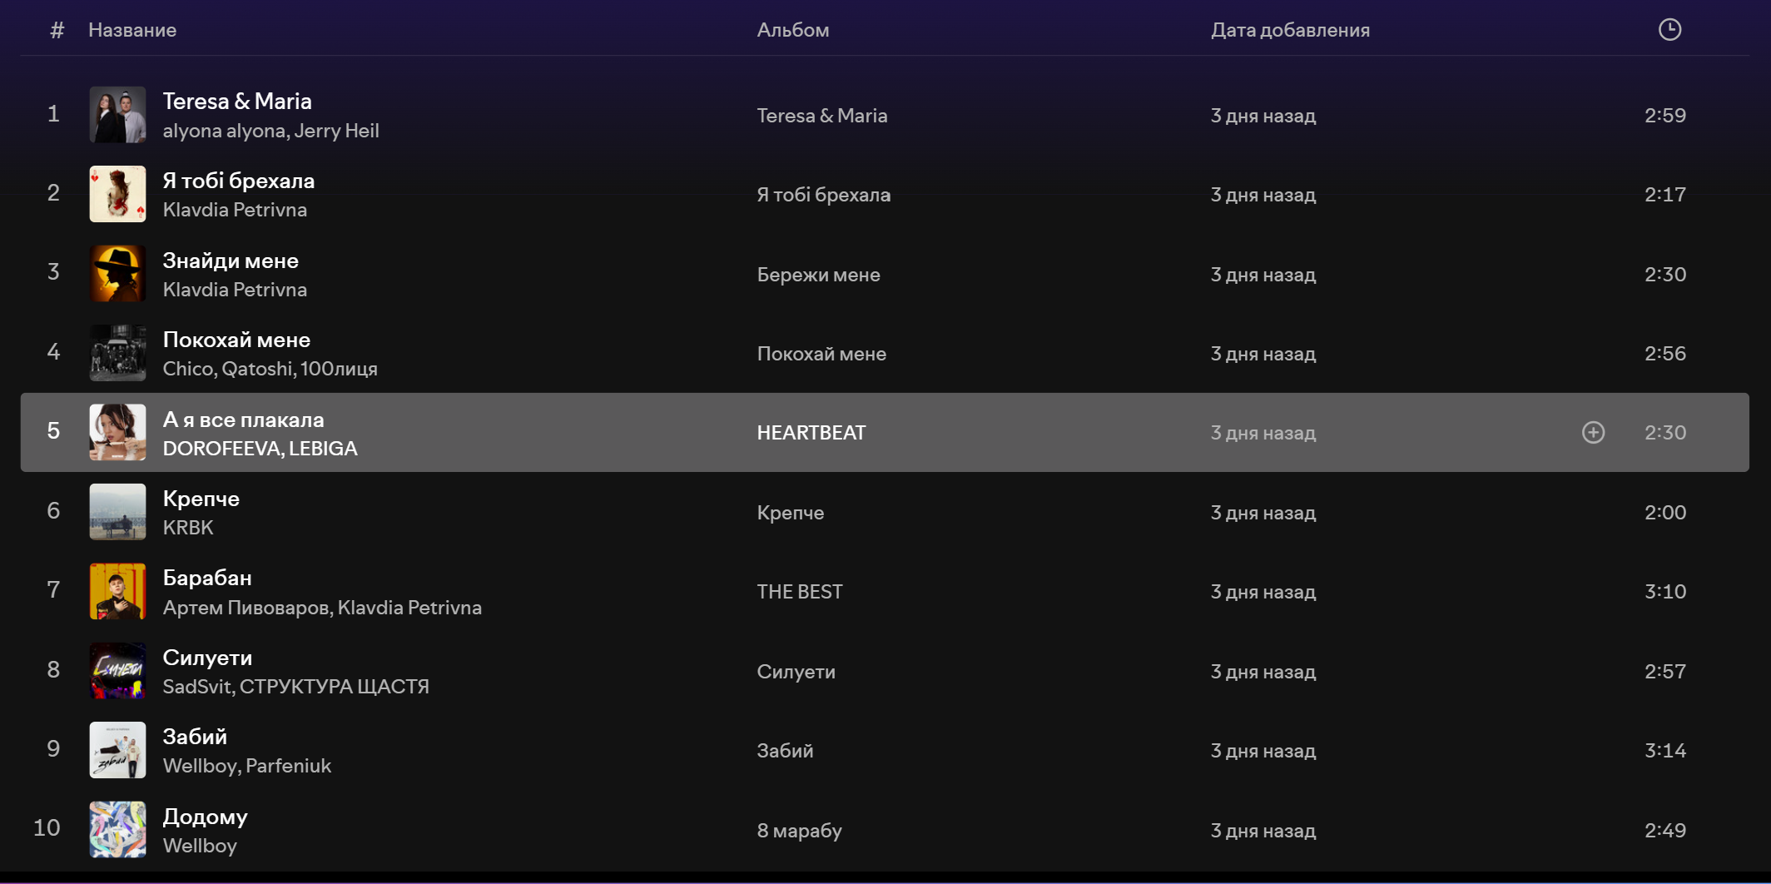Image resolution: width=1771 pixels, height=884 pixels.
Task: Select the track titled Додому
Action: coord(205,817)
